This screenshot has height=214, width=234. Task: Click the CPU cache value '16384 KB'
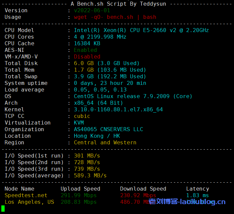87,43
